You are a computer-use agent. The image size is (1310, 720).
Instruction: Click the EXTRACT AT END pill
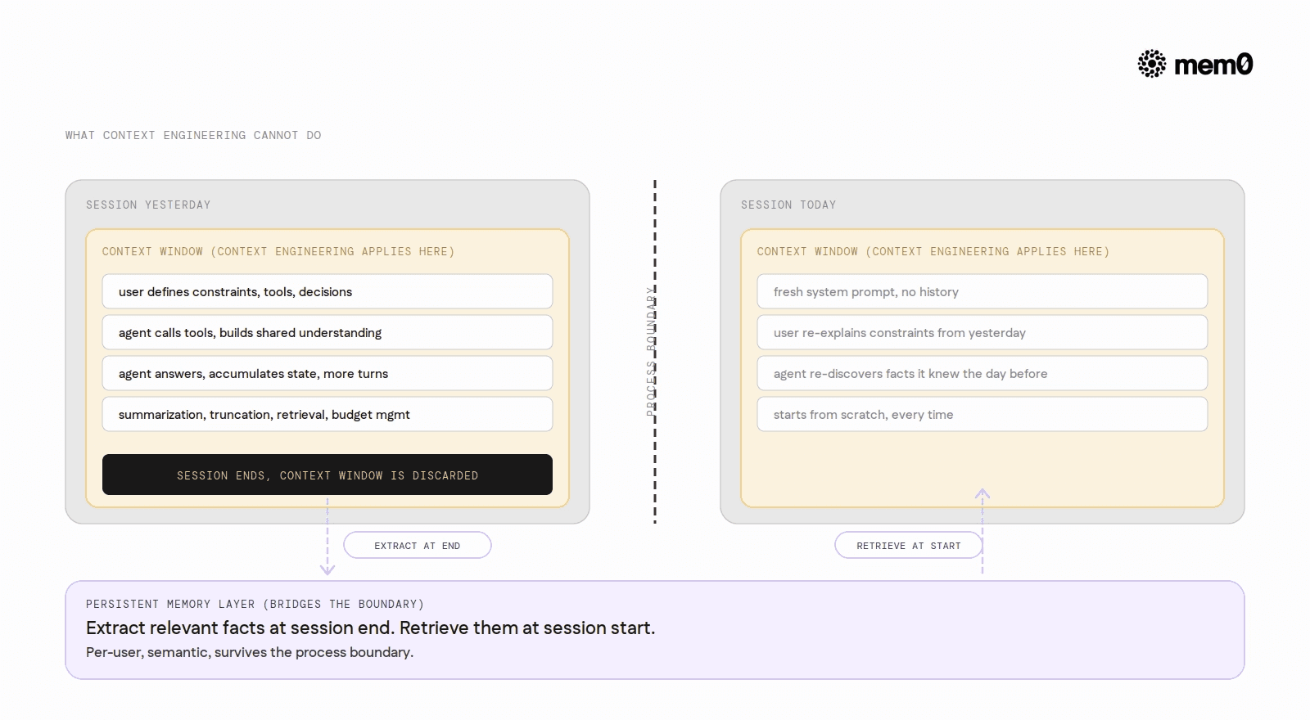418,546
